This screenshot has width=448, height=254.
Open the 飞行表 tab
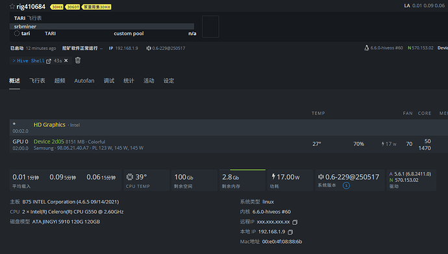tap(37, 81)
